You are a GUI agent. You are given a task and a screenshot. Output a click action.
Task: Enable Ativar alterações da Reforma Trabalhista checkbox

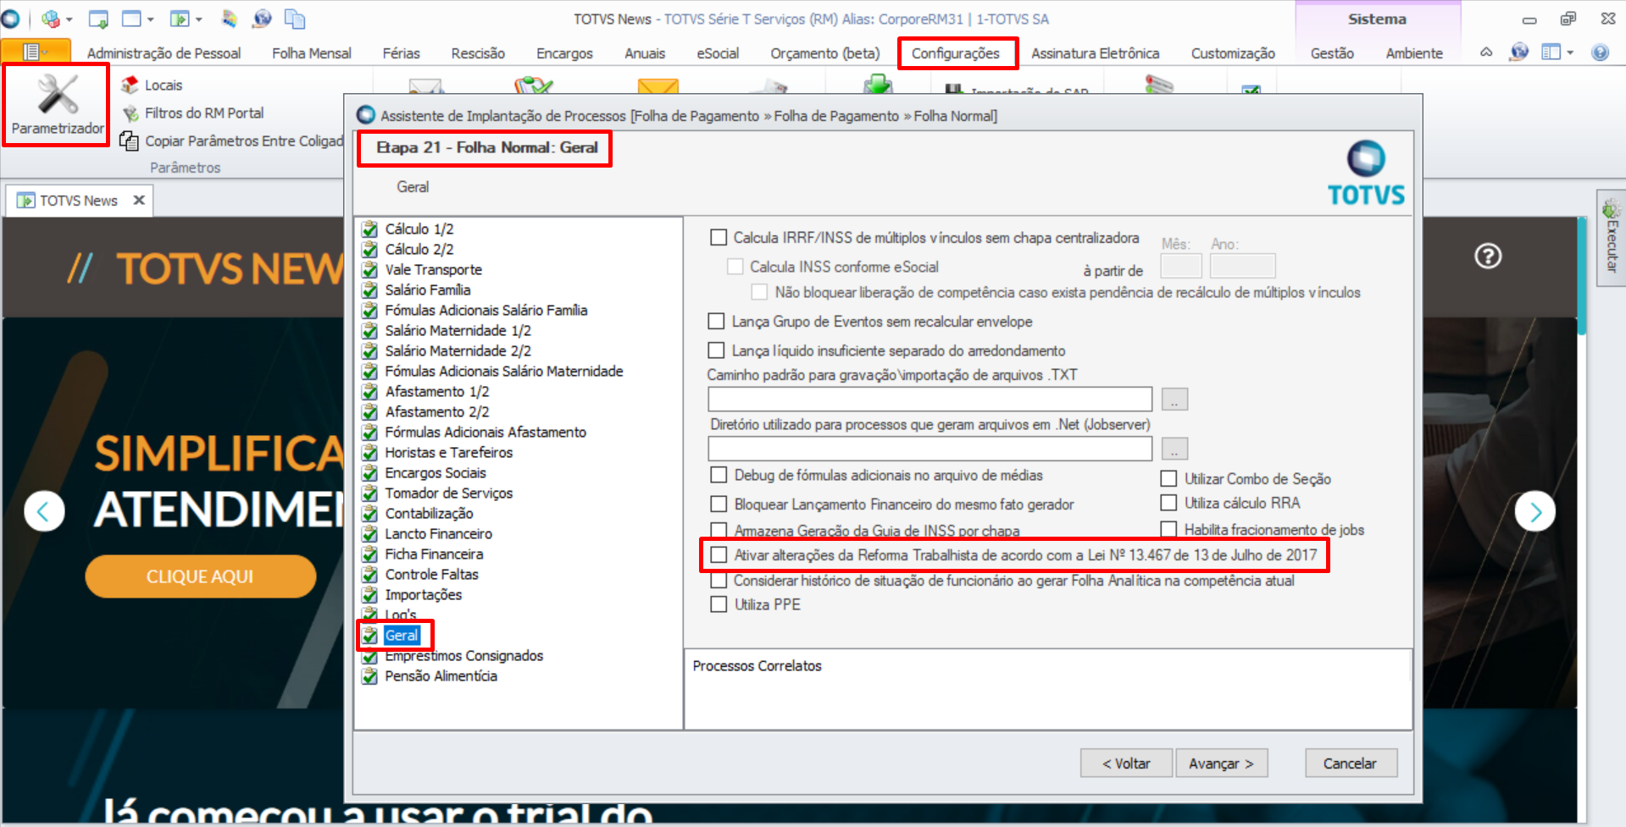click(719, 554)
